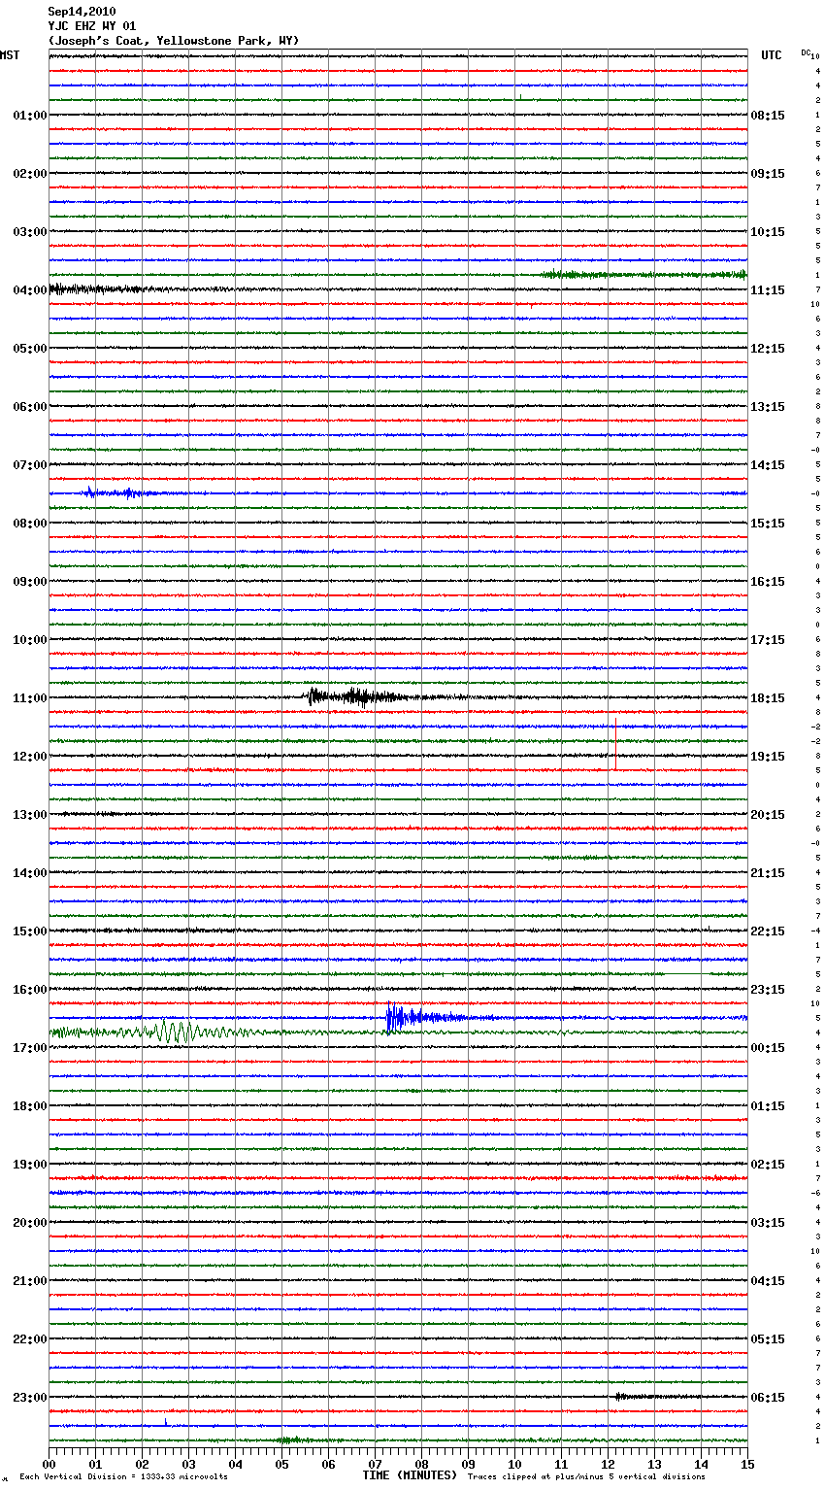825x1490 pixels.
Task: Select the '04:00' MST hour label
Action: (x=30, y=290)
